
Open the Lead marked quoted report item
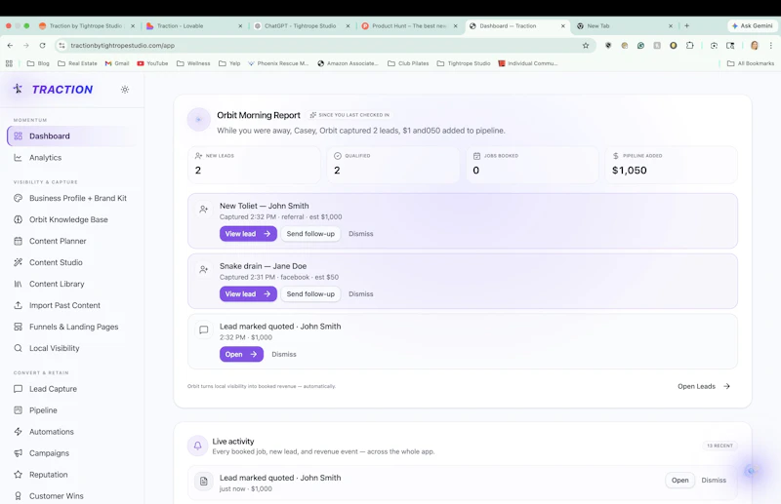tap(241, 354)
